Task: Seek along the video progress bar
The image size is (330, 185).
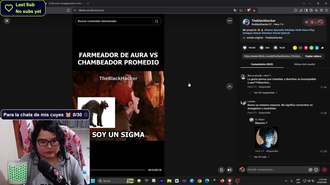Action: click(117, 170)
